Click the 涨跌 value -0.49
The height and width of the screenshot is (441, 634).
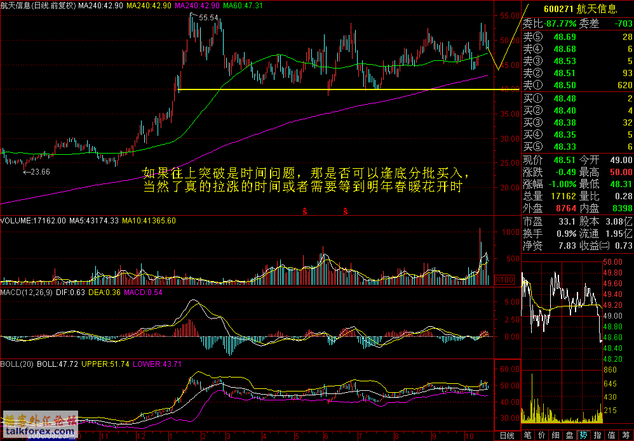click(564, 172)
